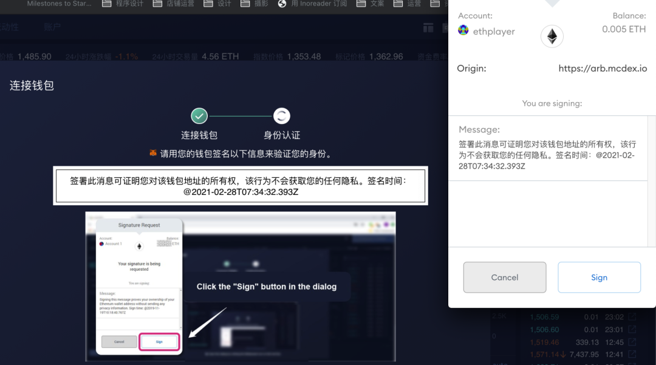Viewport: 656px width, 365px height.
Task: Click the layout panel icon in header
Action: coord(428,27)
